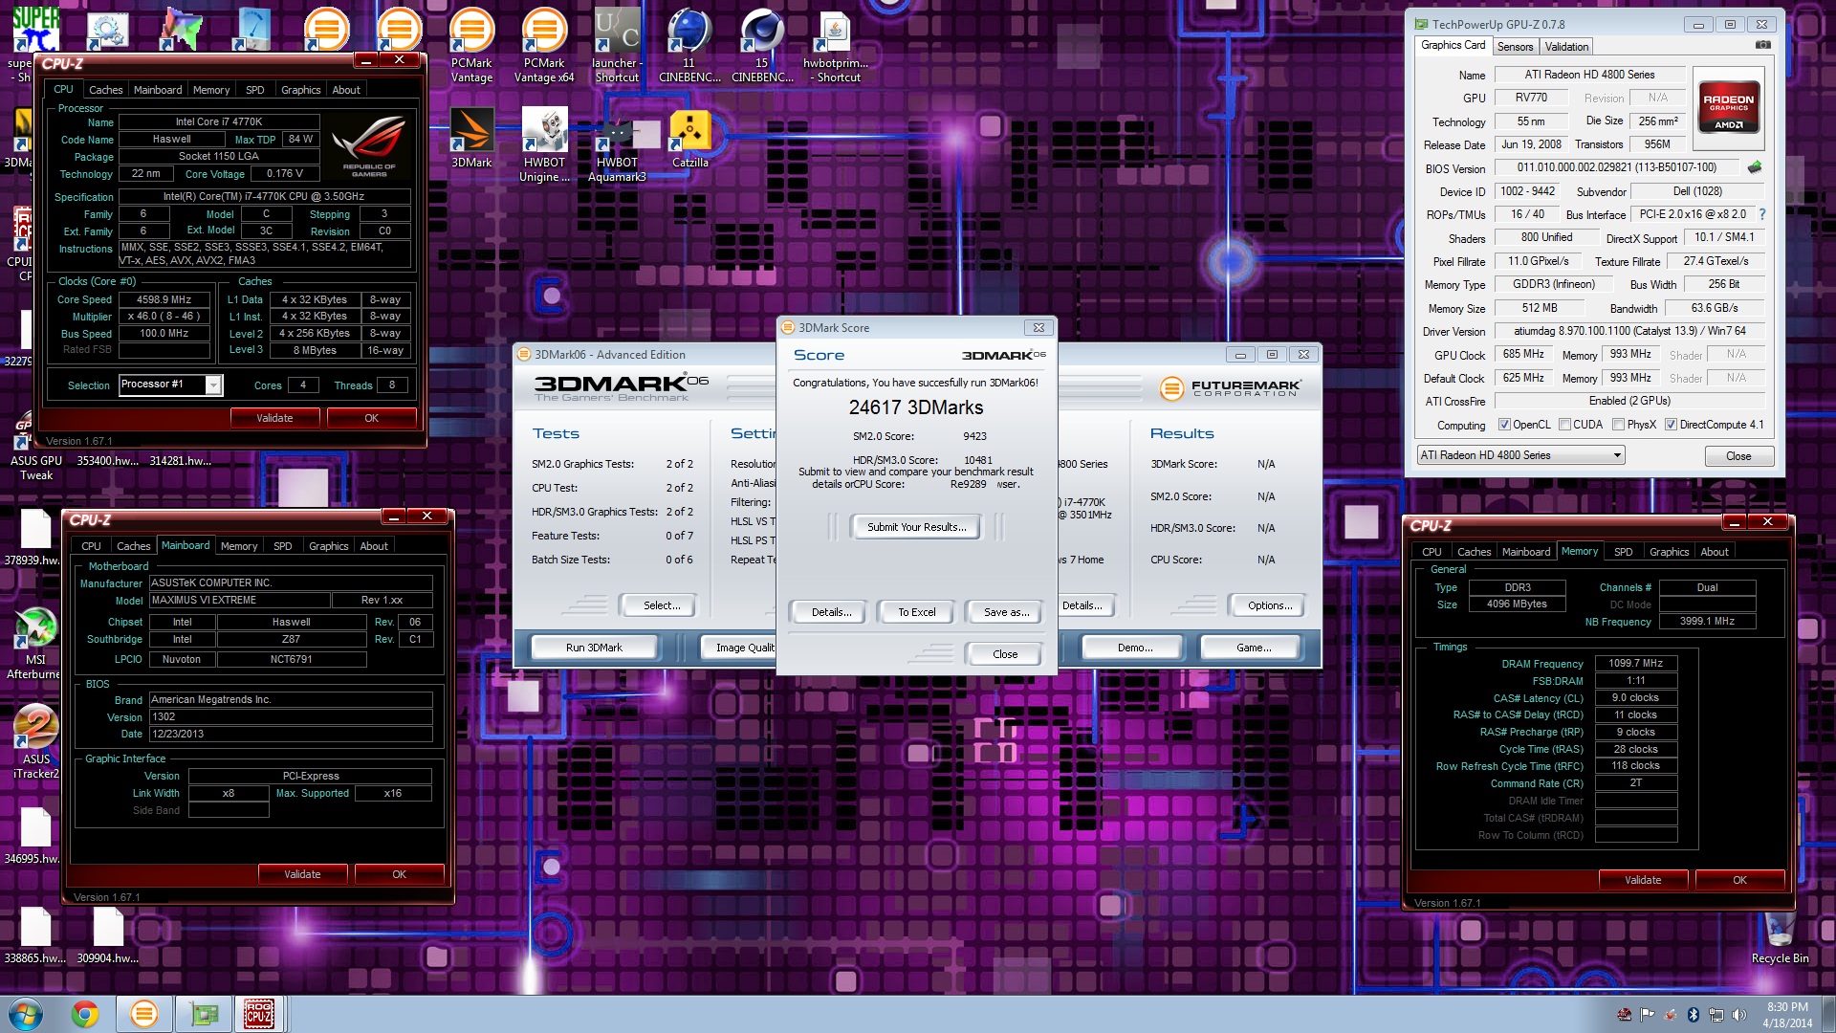Open the launcher Shortcut icon
The image size is (1836, 1033).
(617, 45)
